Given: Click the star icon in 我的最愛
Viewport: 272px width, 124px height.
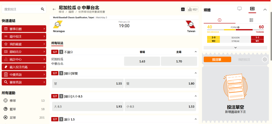Looking at the screenshot, I should pos(6,44).
